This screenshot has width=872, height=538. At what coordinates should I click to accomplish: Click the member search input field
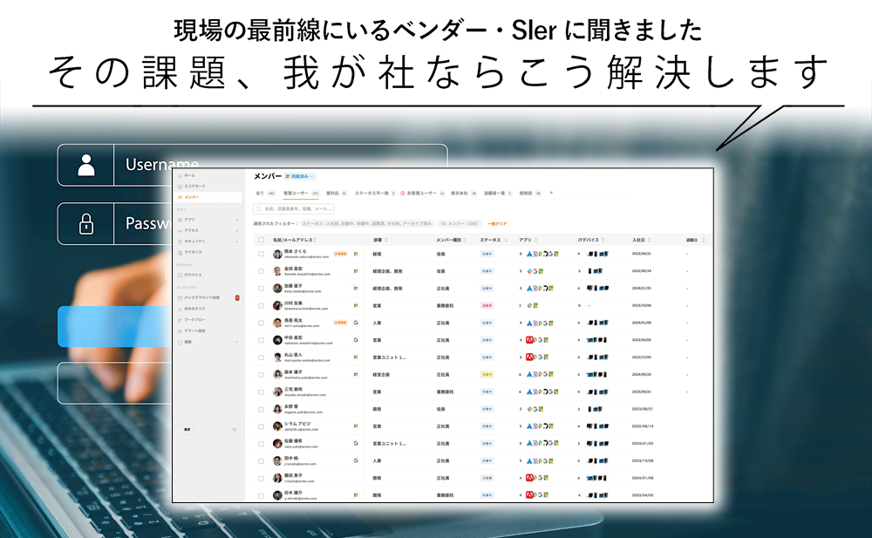[x=294, y=208]
